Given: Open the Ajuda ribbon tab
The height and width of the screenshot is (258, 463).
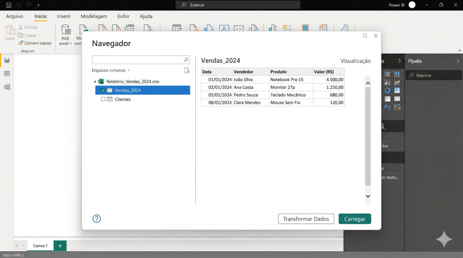Looking at the screenshot, I should [x=146, y=16].
